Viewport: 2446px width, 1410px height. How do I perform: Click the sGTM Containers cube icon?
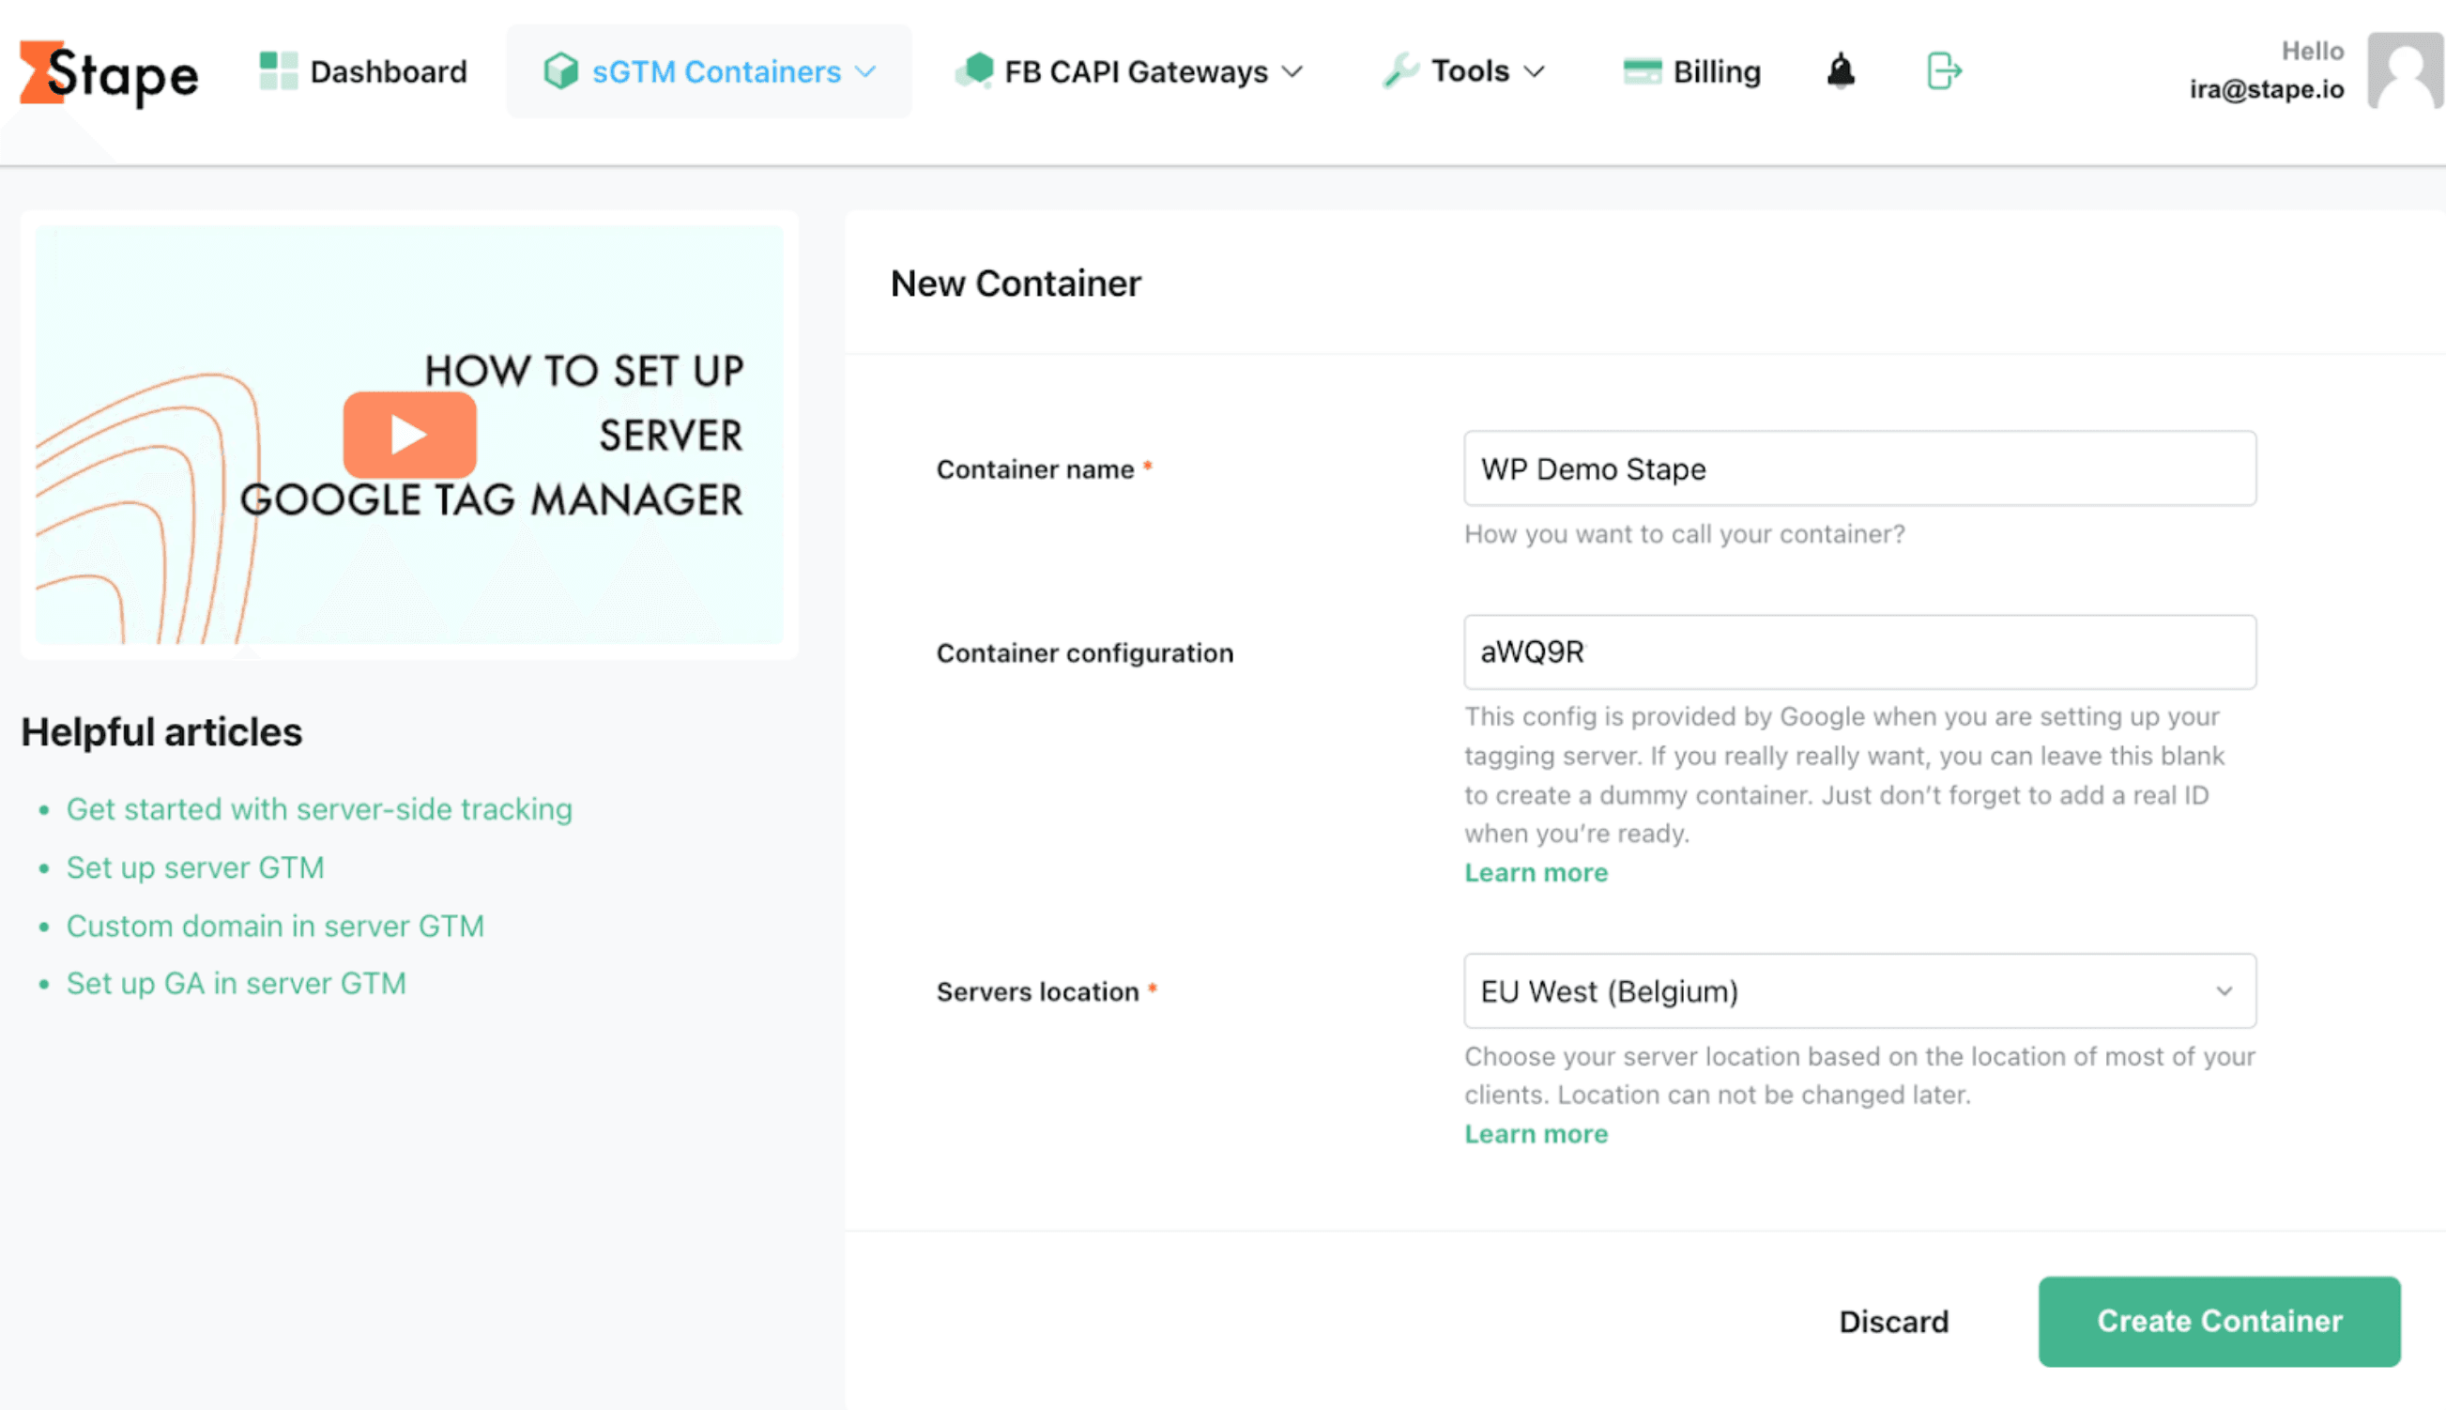tap(560, 71)
